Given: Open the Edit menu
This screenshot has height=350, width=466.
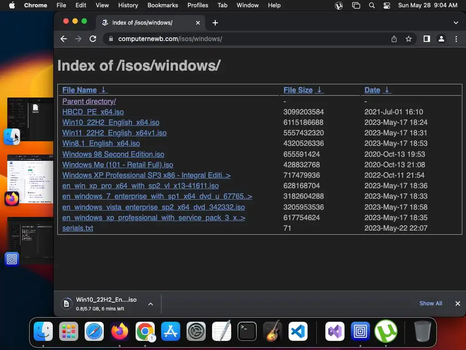Looking at the screenshot, I should click(81, 5).
